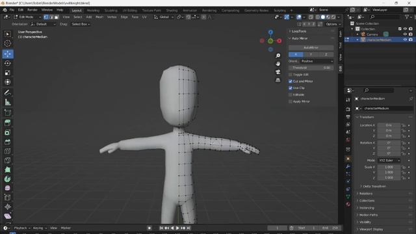Activate the Move tool
This screenshot has height=234, width=416.
pyautogui.click(x=7, y=54)
